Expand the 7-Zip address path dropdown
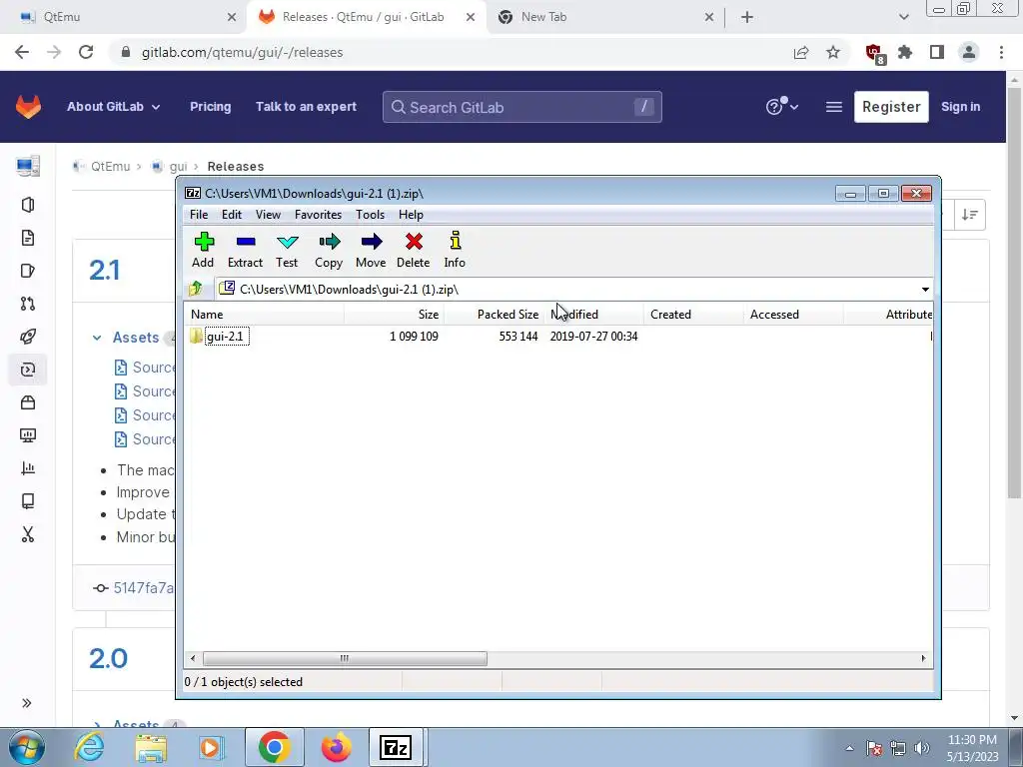The image size is (1023, 767). pos(925,289)
